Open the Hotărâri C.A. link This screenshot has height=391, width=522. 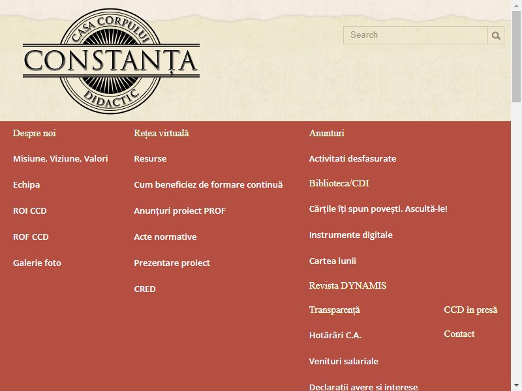[335, 335]
